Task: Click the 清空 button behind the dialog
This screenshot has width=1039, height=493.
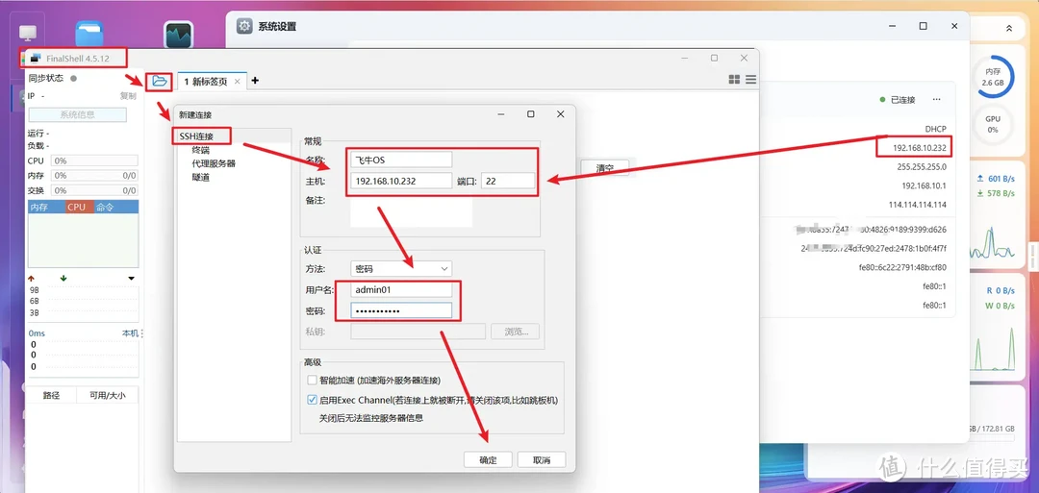Action: point(604,168)
